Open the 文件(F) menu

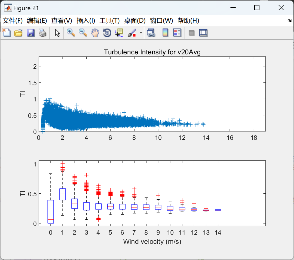pos(13,21)
